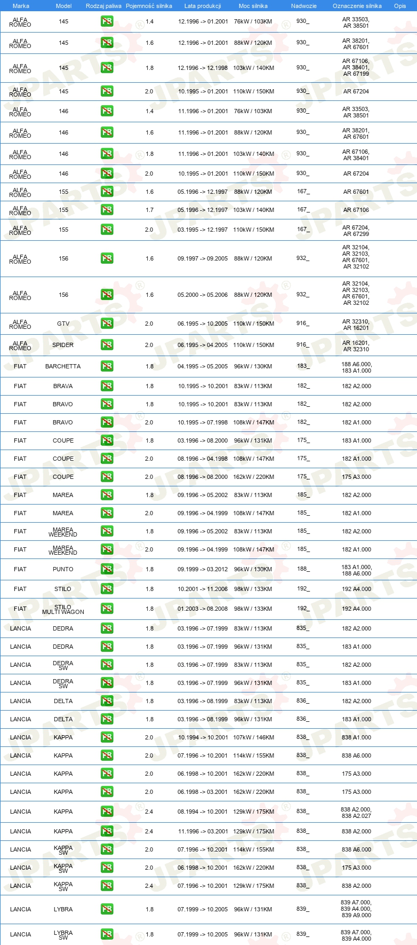Click production dates 06.1995 -> 10.2005
This screenshot has width=417, height=945.
point(203,324)
